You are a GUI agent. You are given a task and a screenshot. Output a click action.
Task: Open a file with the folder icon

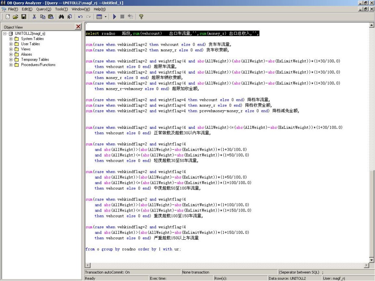pyautogui.click(x=15, y=17)
